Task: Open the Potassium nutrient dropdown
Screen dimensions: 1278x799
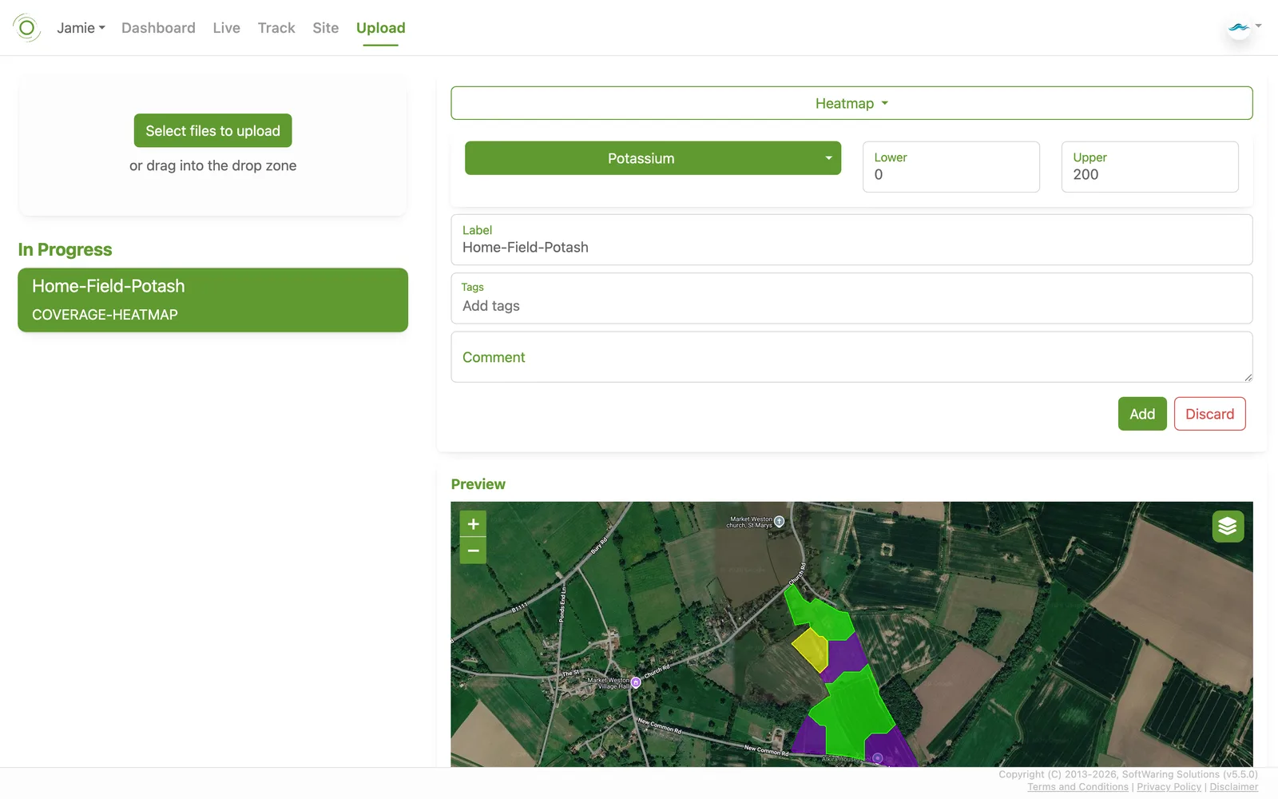Action: tap(653, 158)
